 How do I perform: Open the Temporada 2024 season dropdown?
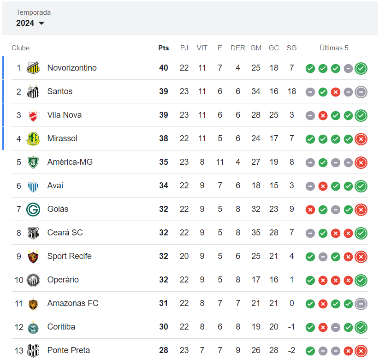pos(30,23)
